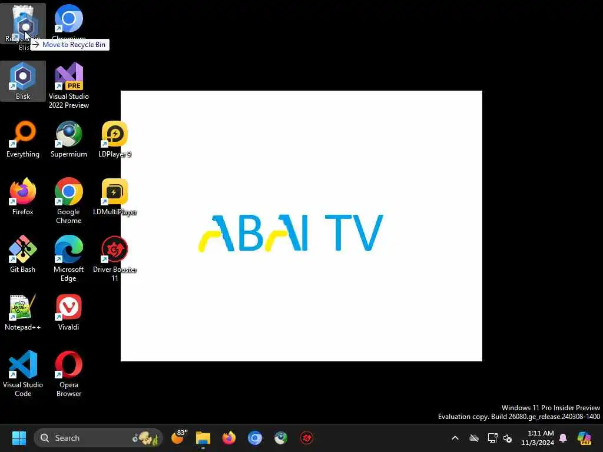The image size is (603, 452).
Task: Open the Git Bash shortcut
Action: [x=23, y=254]
